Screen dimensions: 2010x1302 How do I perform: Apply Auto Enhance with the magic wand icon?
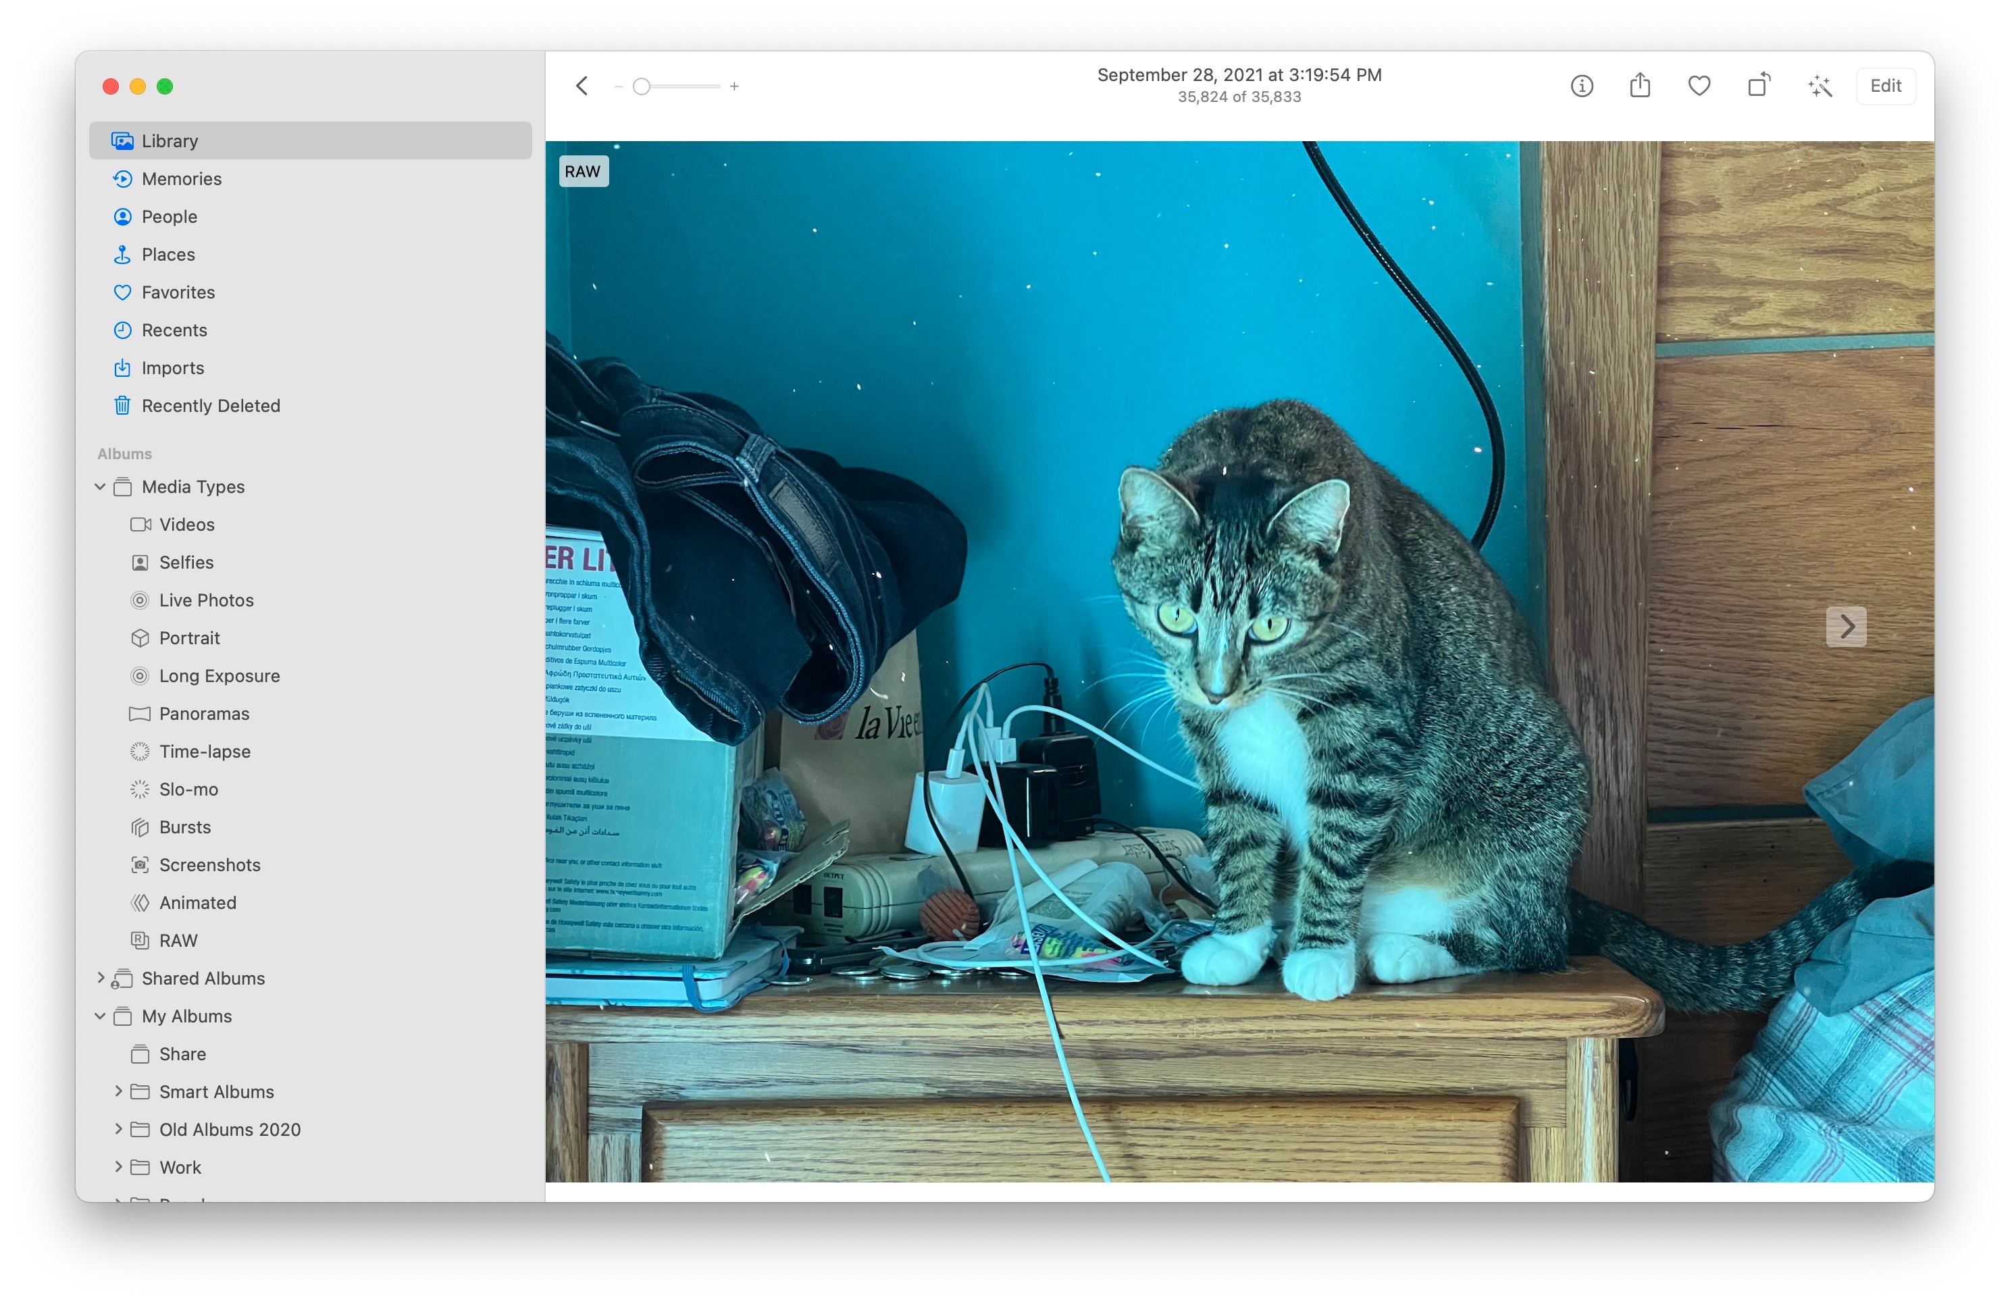1819,85
